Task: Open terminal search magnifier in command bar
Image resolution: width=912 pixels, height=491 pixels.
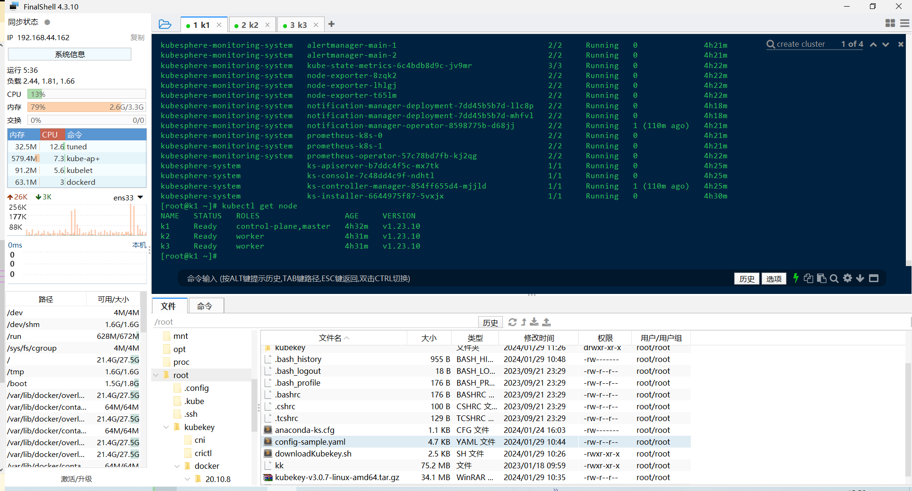Action: point(835,278)
